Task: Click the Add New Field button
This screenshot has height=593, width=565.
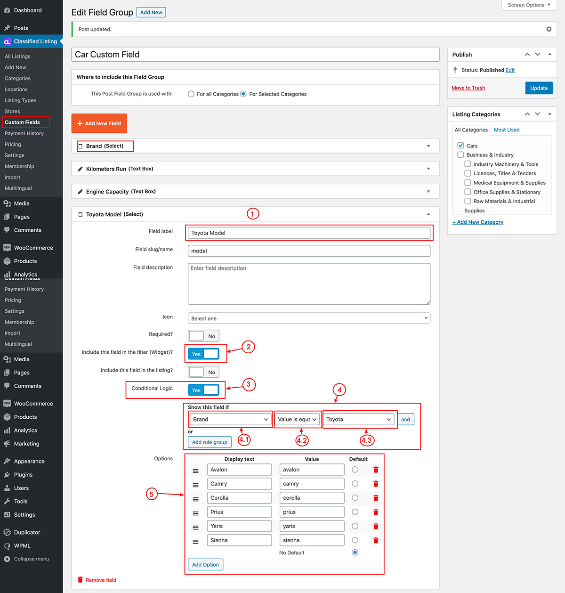Action: tap(99, 123)
